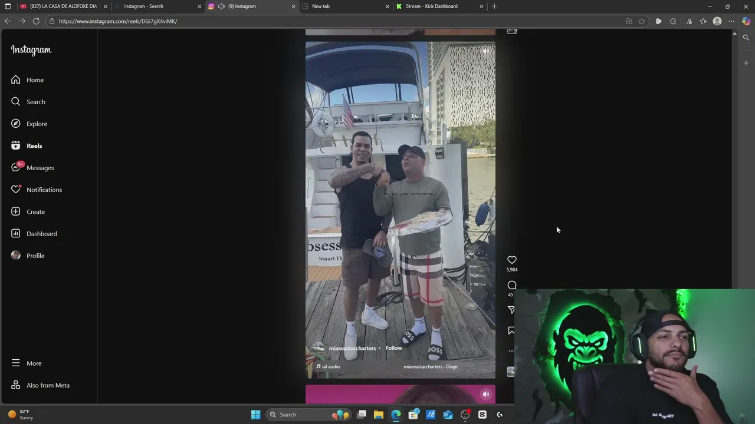Open Outlook from taskbar
The width and height of the screenshot is (755, 424).
(x=448, y=415)
